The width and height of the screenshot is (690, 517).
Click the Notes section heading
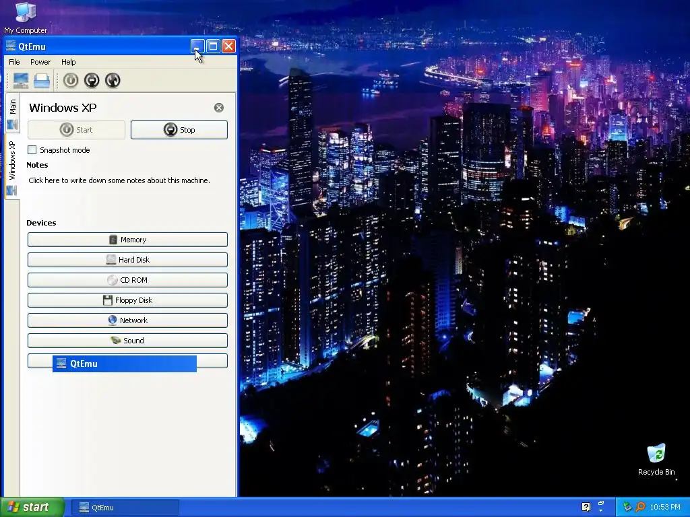38,165
